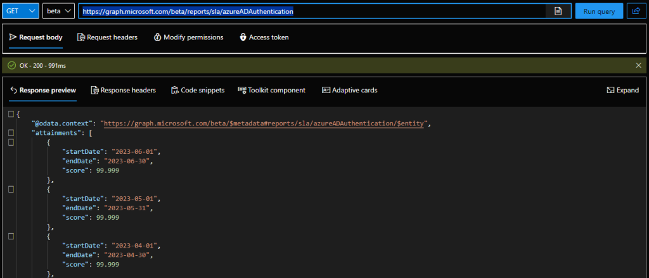
Task: Click the share query icon
Action: click(635, 11)
